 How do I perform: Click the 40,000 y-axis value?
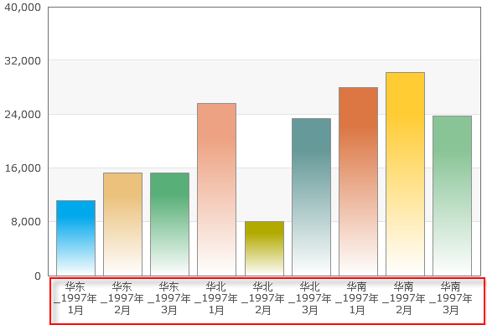tap(23, 8)
